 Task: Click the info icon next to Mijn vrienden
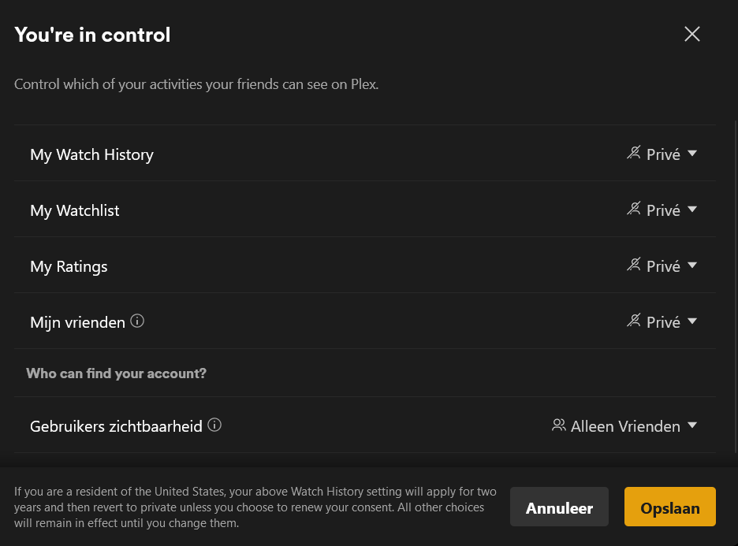tap(137, 321)
